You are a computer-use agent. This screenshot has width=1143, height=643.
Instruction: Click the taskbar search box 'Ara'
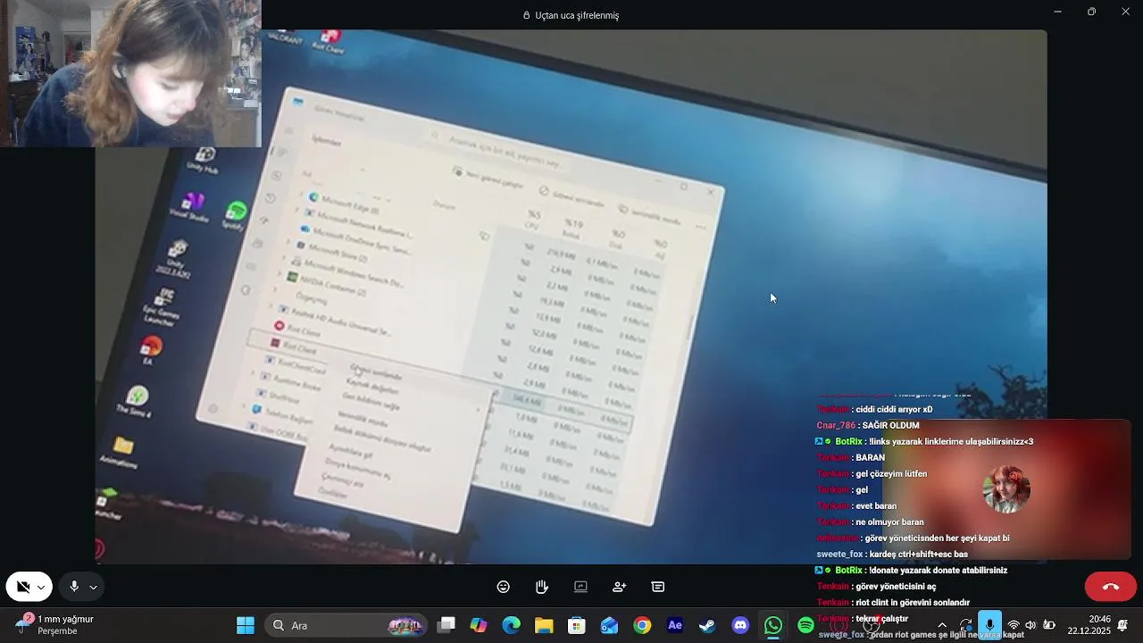[348, 625]
